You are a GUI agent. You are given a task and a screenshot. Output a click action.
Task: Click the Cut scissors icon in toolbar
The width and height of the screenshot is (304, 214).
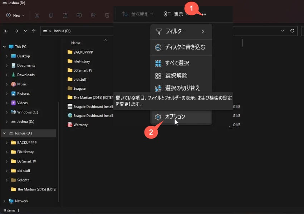pyautogui.click(x=37, y=15)
